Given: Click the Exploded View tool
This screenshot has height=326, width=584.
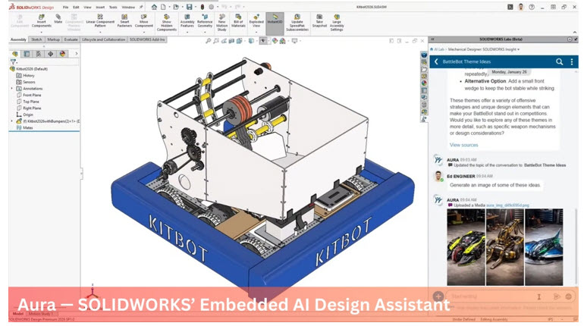Looking at the screenshot, I should click(256, 21).
